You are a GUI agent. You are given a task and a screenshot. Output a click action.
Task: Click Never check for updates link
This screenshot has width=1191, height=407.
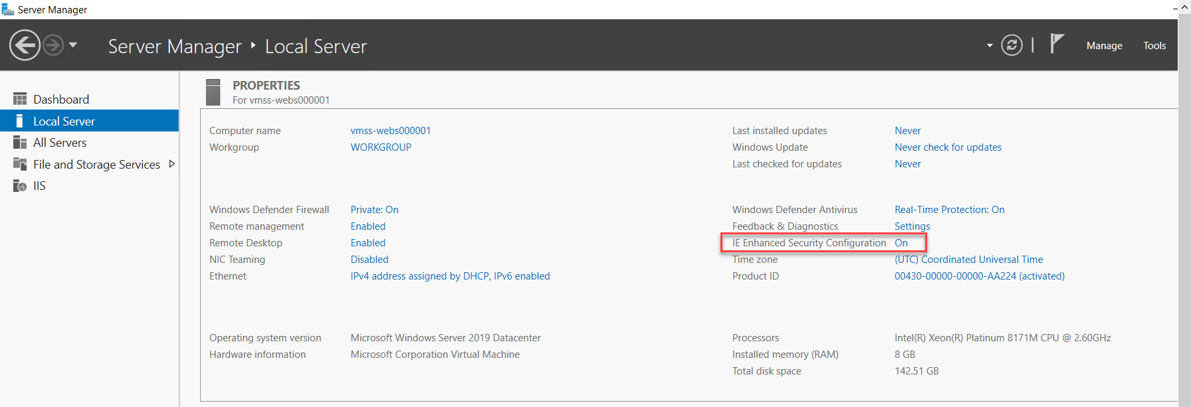coord(948,147)
